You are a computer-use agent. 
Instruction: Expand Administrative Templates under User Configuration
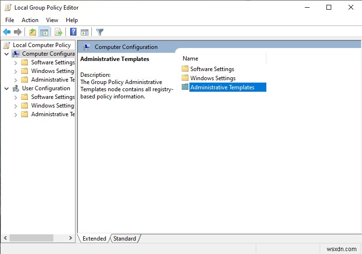pos(15,115)
